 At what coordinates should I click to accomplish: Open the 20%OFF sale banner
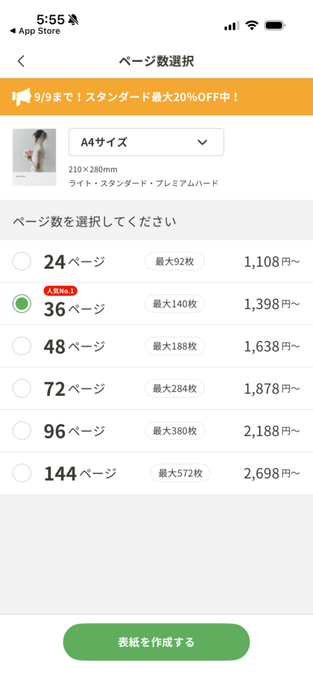point(156,97)
